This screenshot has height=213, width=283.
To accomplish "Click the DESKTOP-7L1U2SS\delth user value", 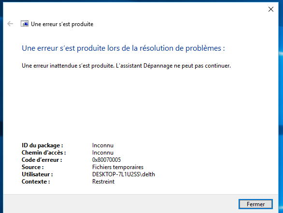I will tap(124, 174).
